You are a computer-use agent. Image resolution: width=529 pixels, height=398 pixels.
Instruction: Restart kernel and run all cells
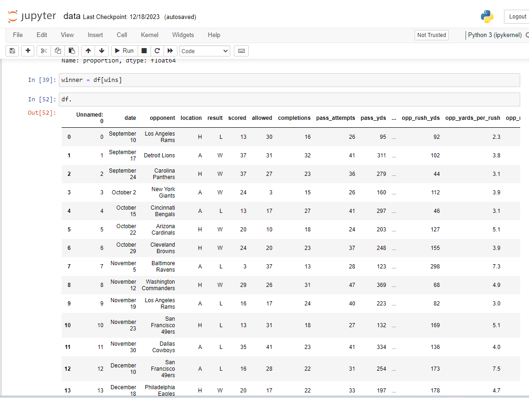tap(170, 51)
